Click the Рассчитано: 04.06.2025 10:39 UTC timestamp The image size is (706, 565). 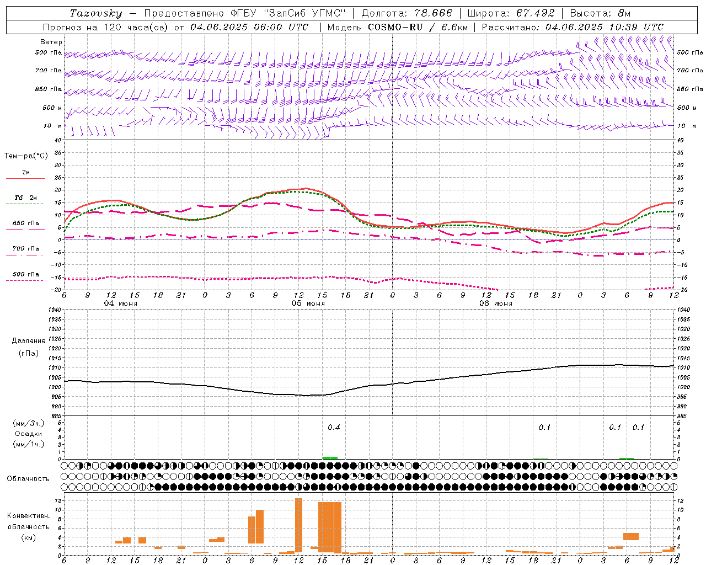point(573,27)
